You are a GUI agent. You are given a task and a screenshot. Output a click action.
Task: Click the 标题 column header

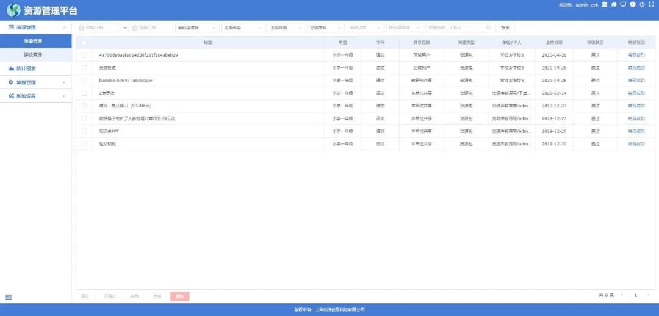(207, 43)
